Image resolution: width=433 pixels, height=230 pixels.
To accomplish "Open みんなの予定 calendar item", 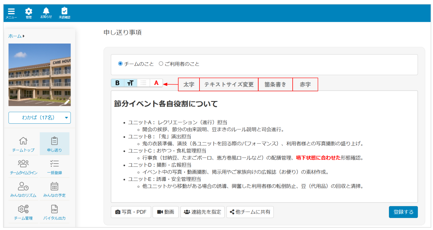I will tap(54, 189).
